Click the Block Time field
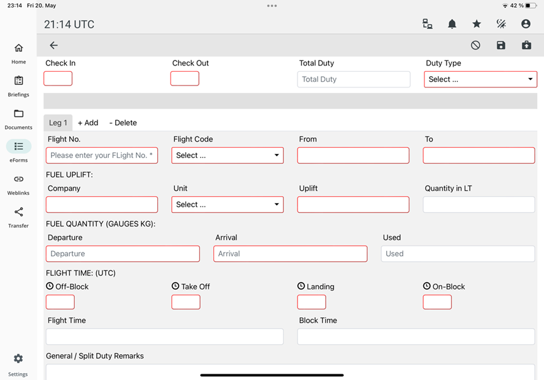Viewport: 544px width, 380px height. pos(416,337)
